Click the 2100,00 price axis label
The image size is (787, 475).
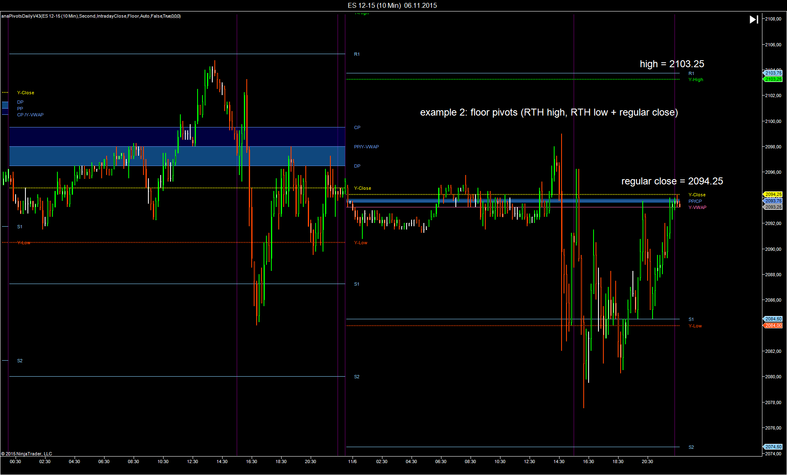(x=773, y=121)
